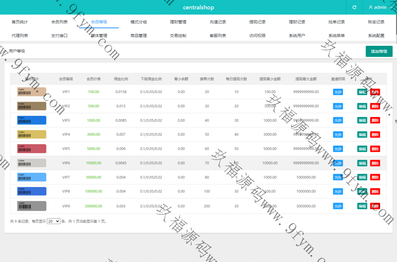Click the blue VIP3 card image
This screenshot has width=397, height=262.
pos(32,120)
